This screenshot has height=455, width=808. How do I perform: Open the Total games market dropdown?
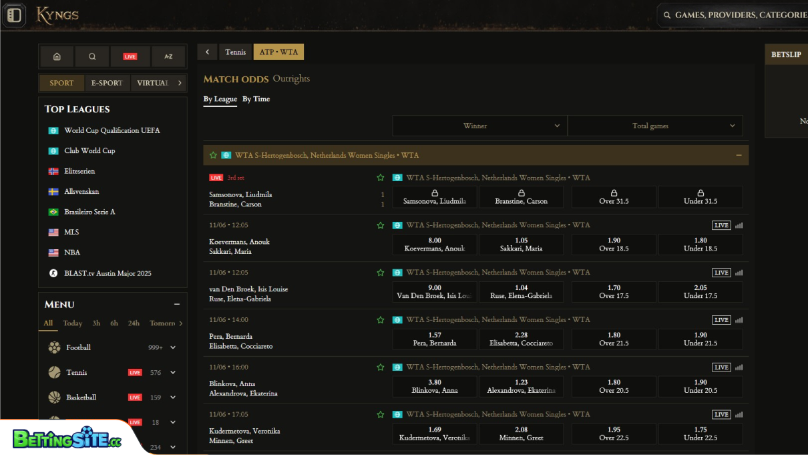(x=654, y=126)
